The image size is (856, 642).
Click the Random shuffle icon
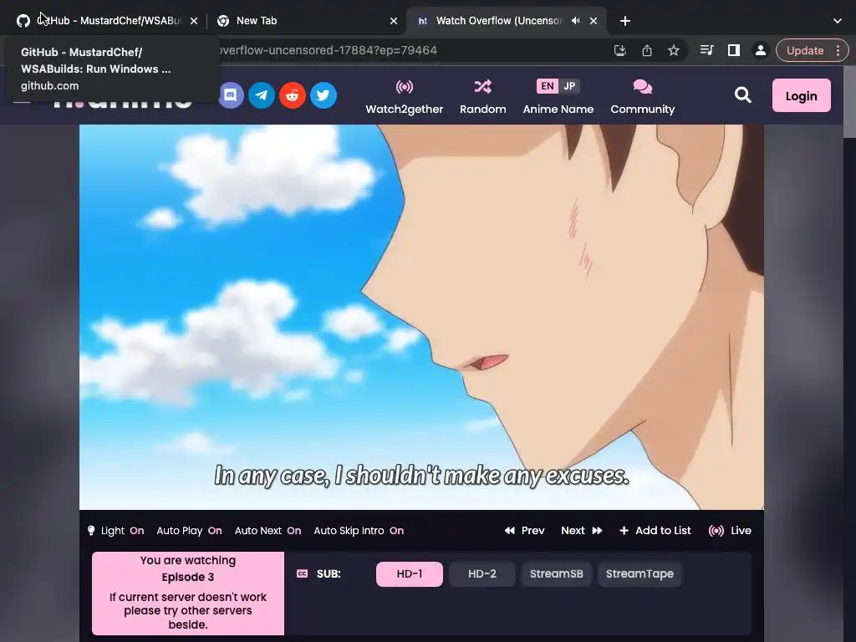(x=482, y=87)
